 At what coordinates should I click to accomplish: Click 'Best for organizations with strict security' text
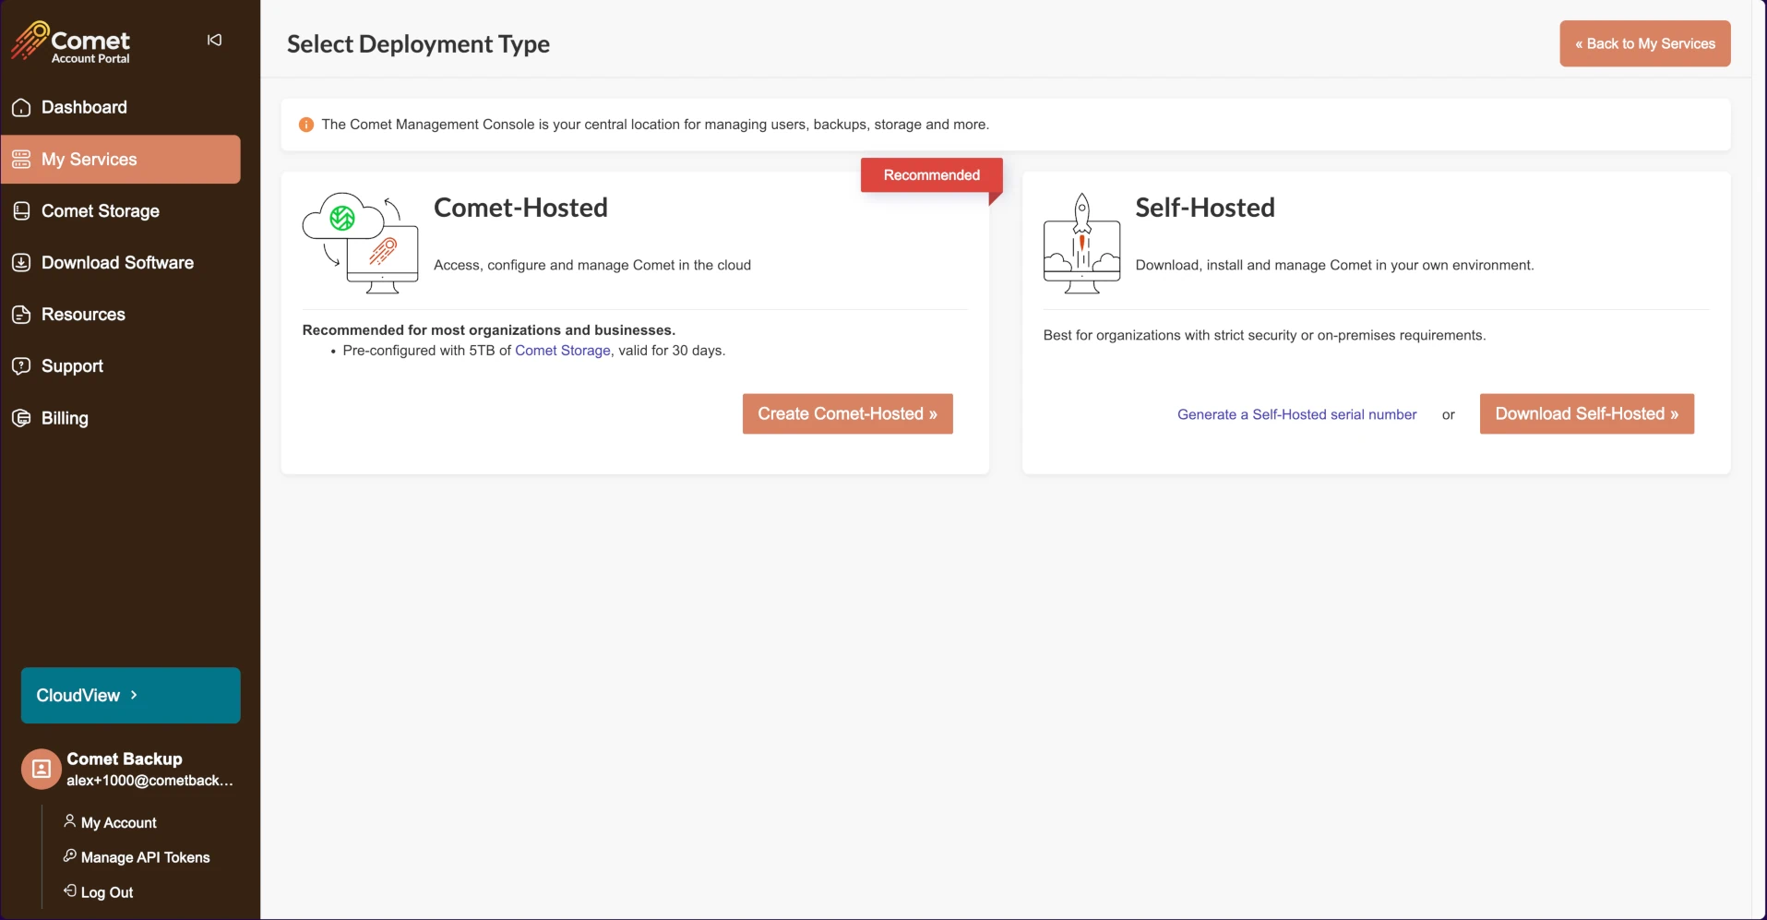click(x=1264, y=336)
